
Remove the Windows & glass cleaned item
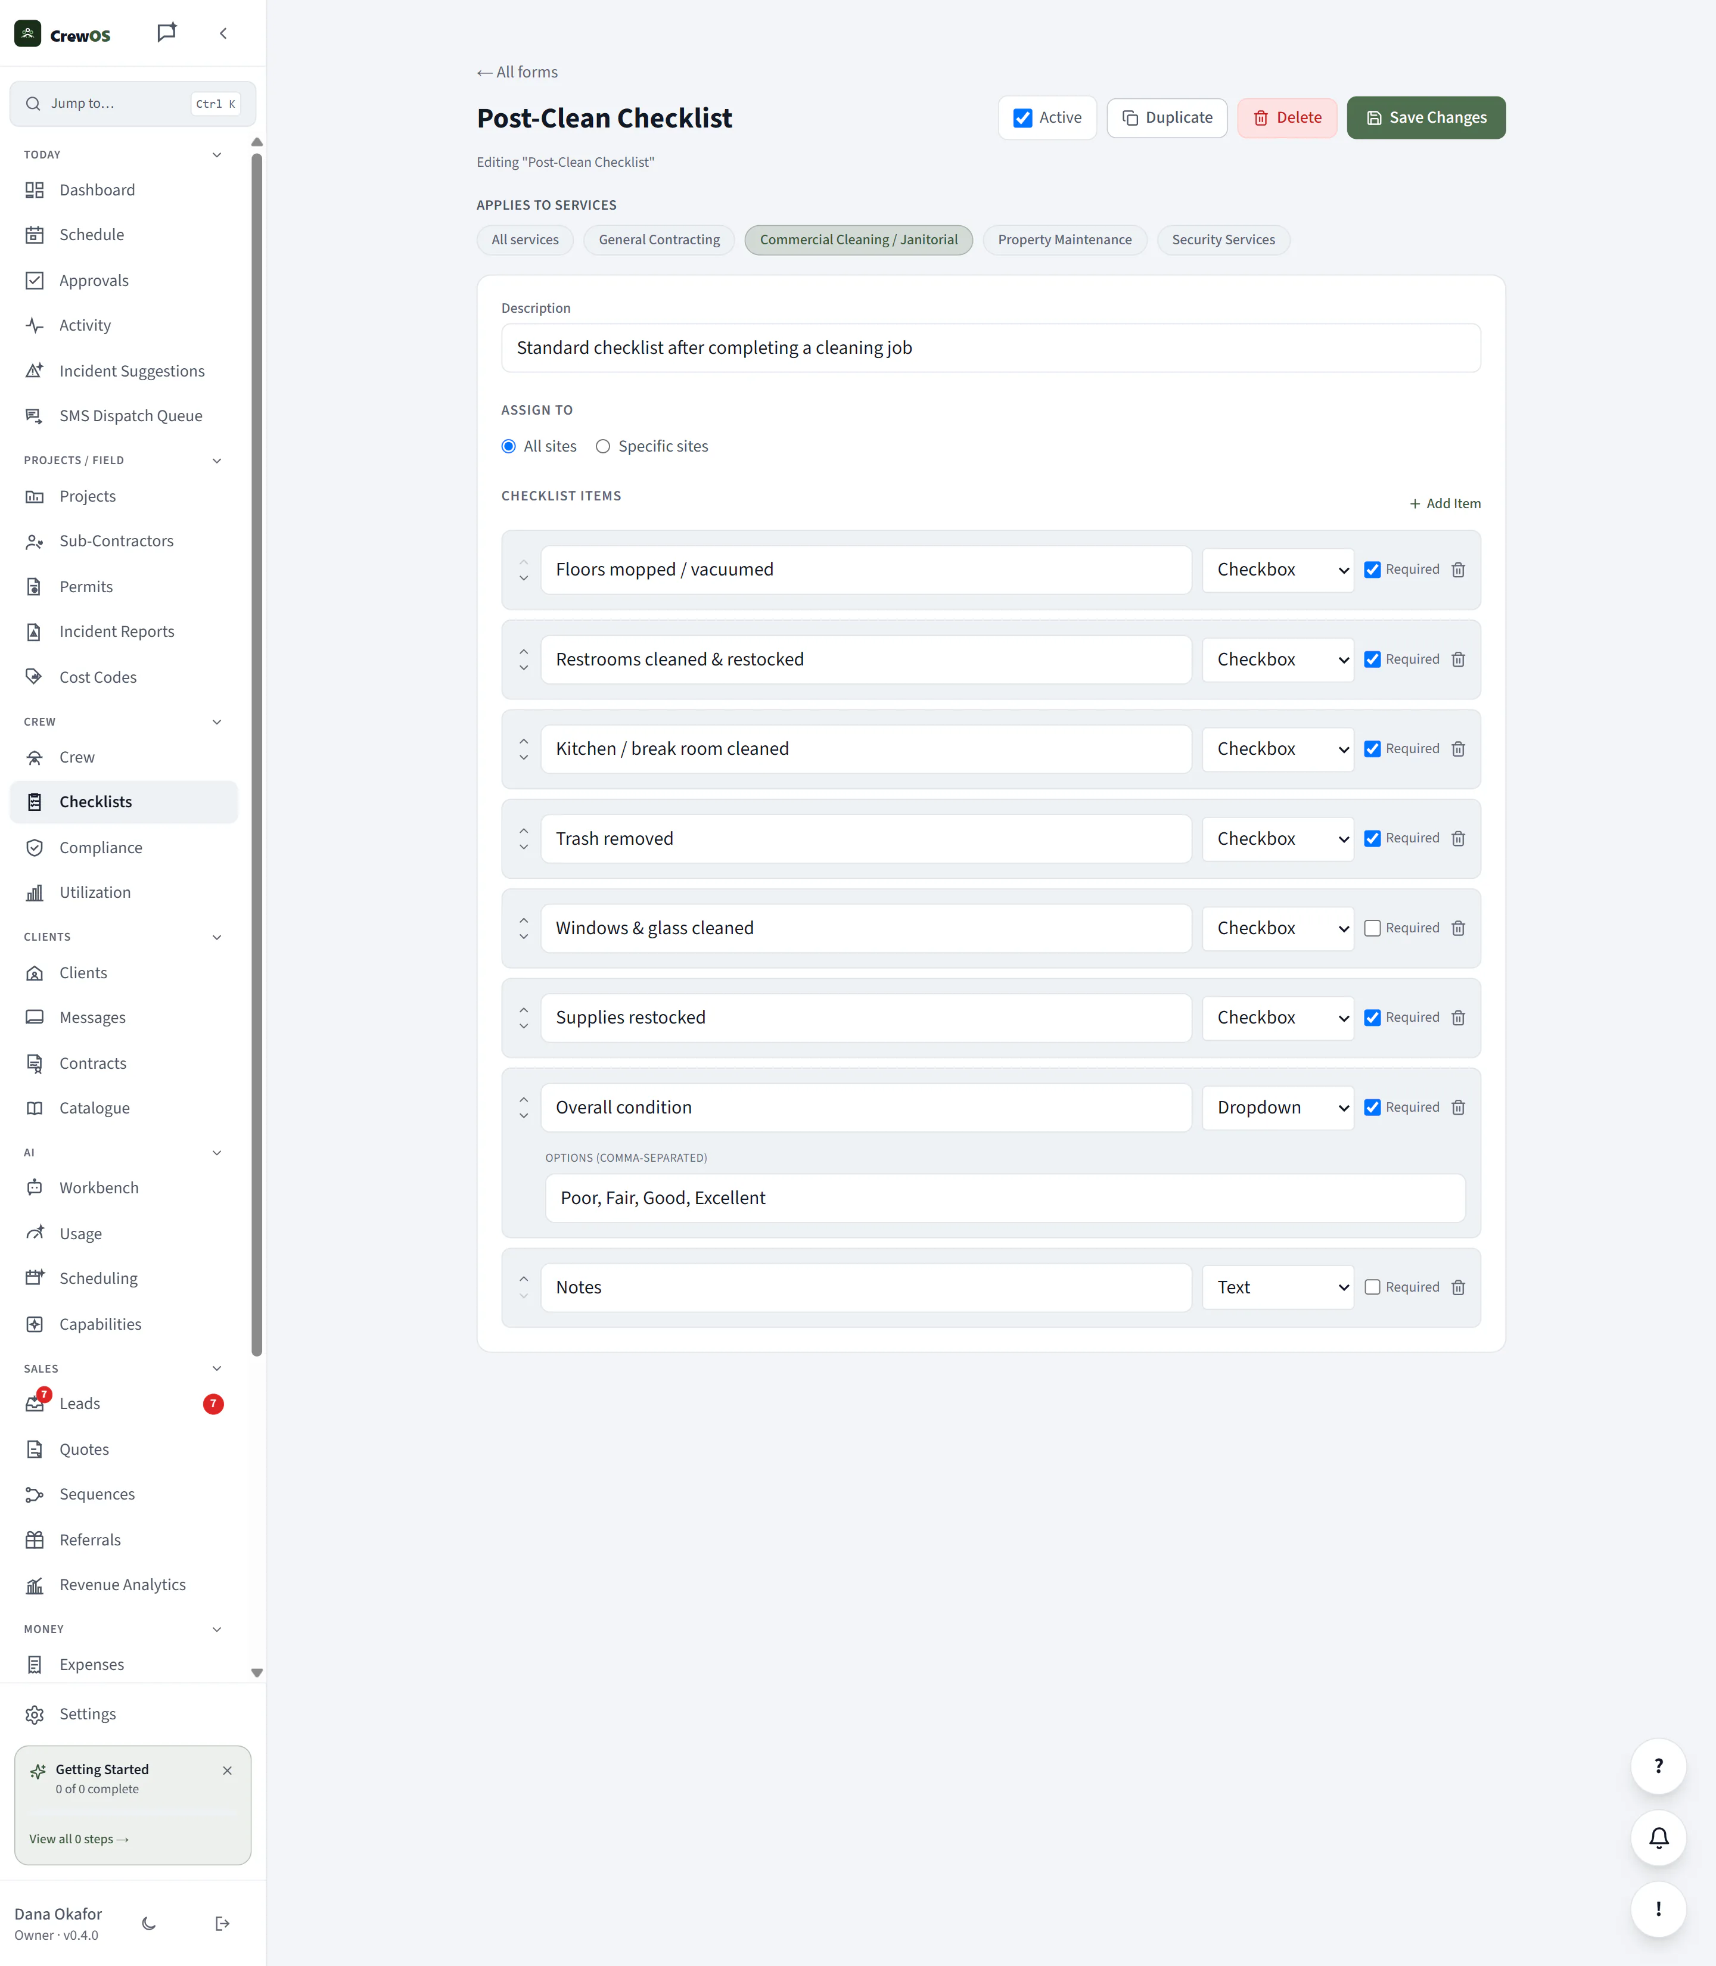coord(1457,928)
